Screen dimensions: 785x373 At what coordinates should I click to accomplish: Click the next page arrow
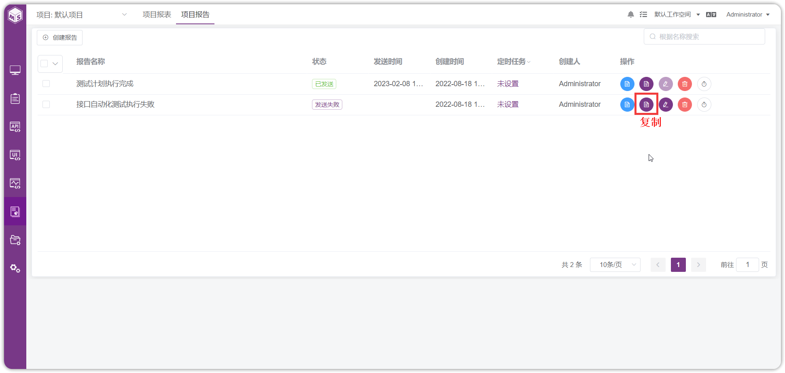(x=698, y=265)
